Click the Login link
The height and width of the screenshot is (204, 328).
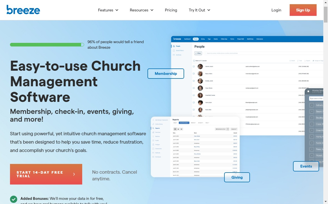(x=276, y=10)
